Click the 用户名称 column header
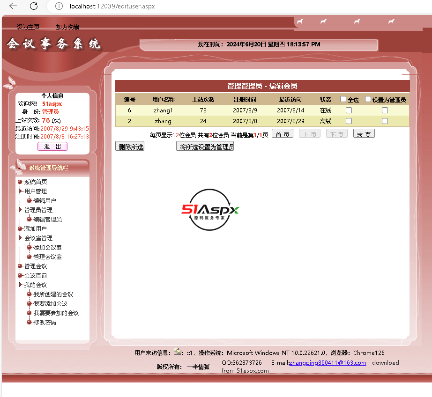The image size is (432, 397). pyautogui.click(x=164, y=99)
